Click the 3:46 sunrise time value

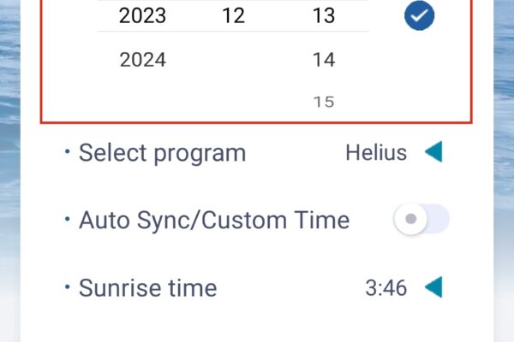tap(386, 288)
